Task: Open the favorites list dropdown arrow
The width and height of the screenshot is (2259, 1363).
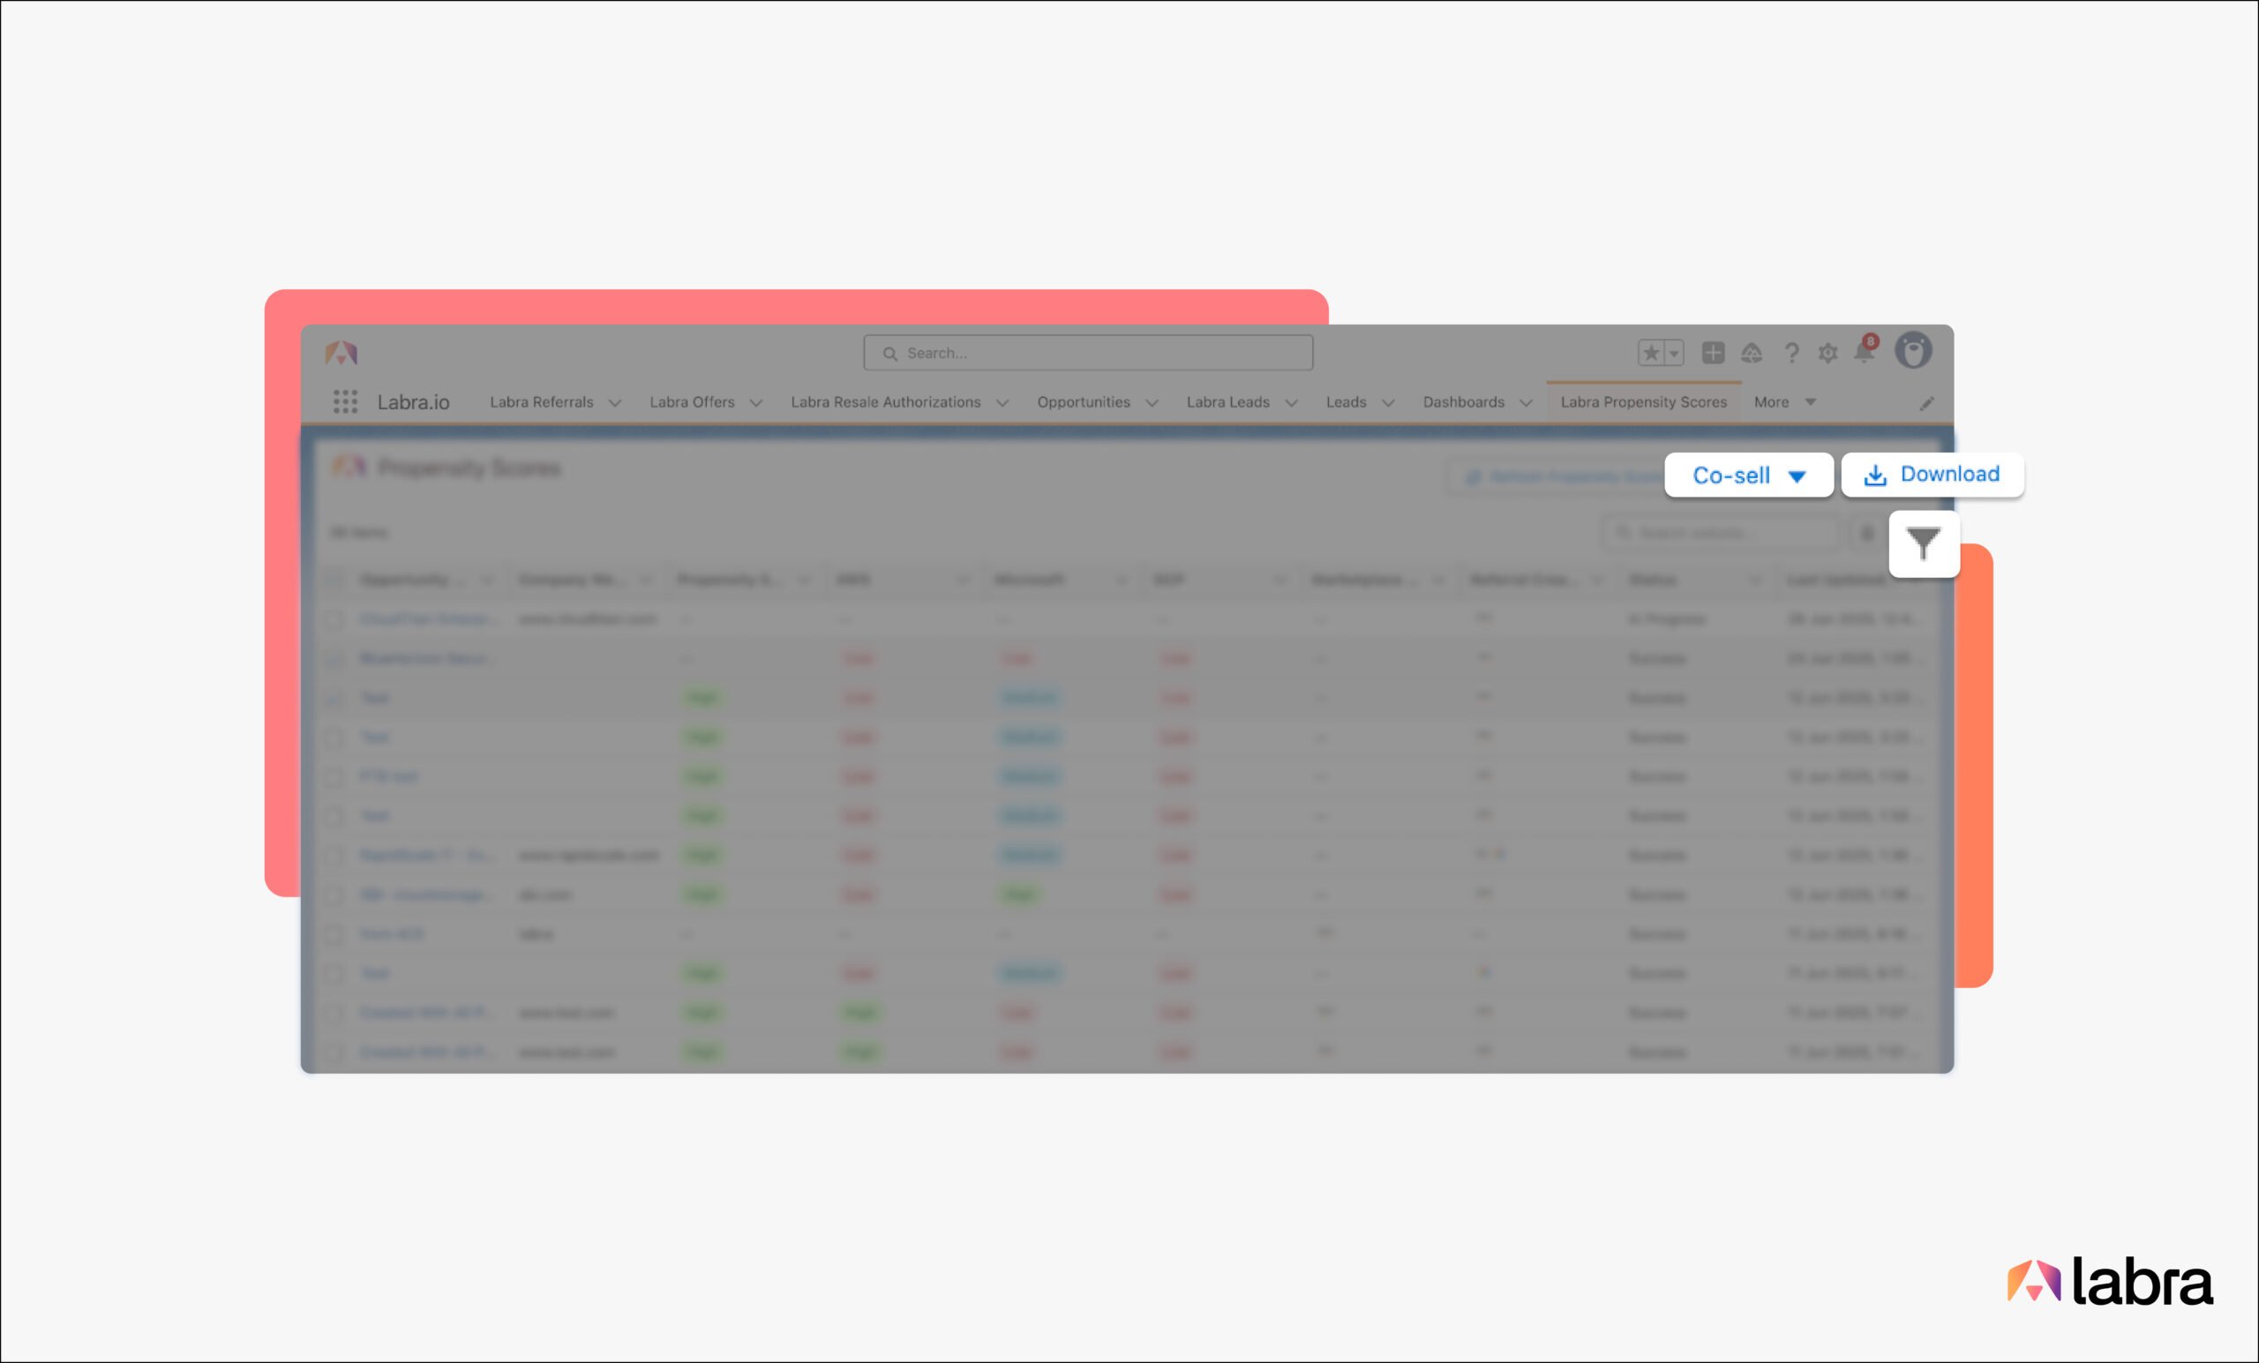Action: 1674,353
